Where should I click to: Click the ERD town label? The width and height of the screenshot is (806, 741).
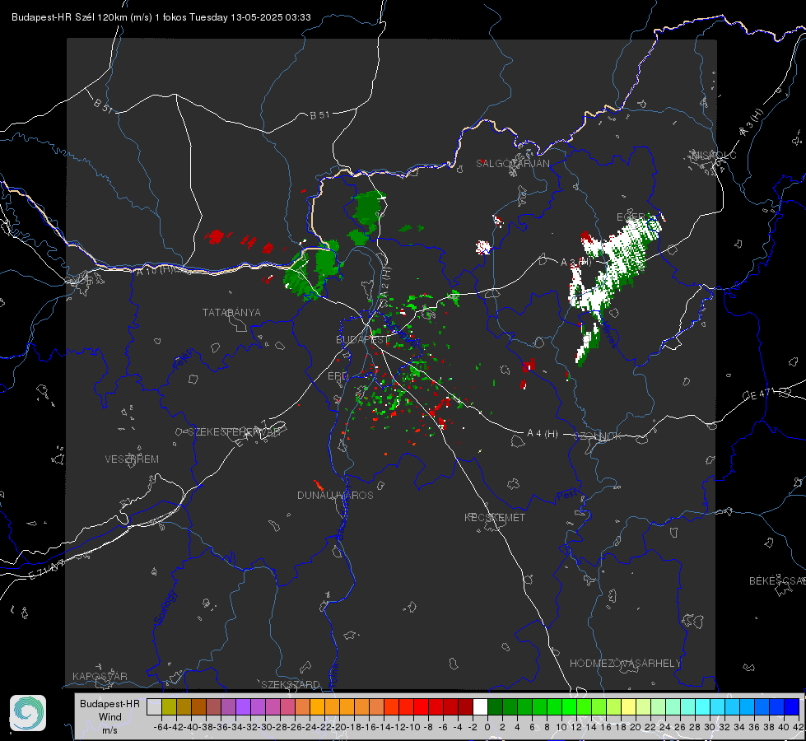(338, 376)
